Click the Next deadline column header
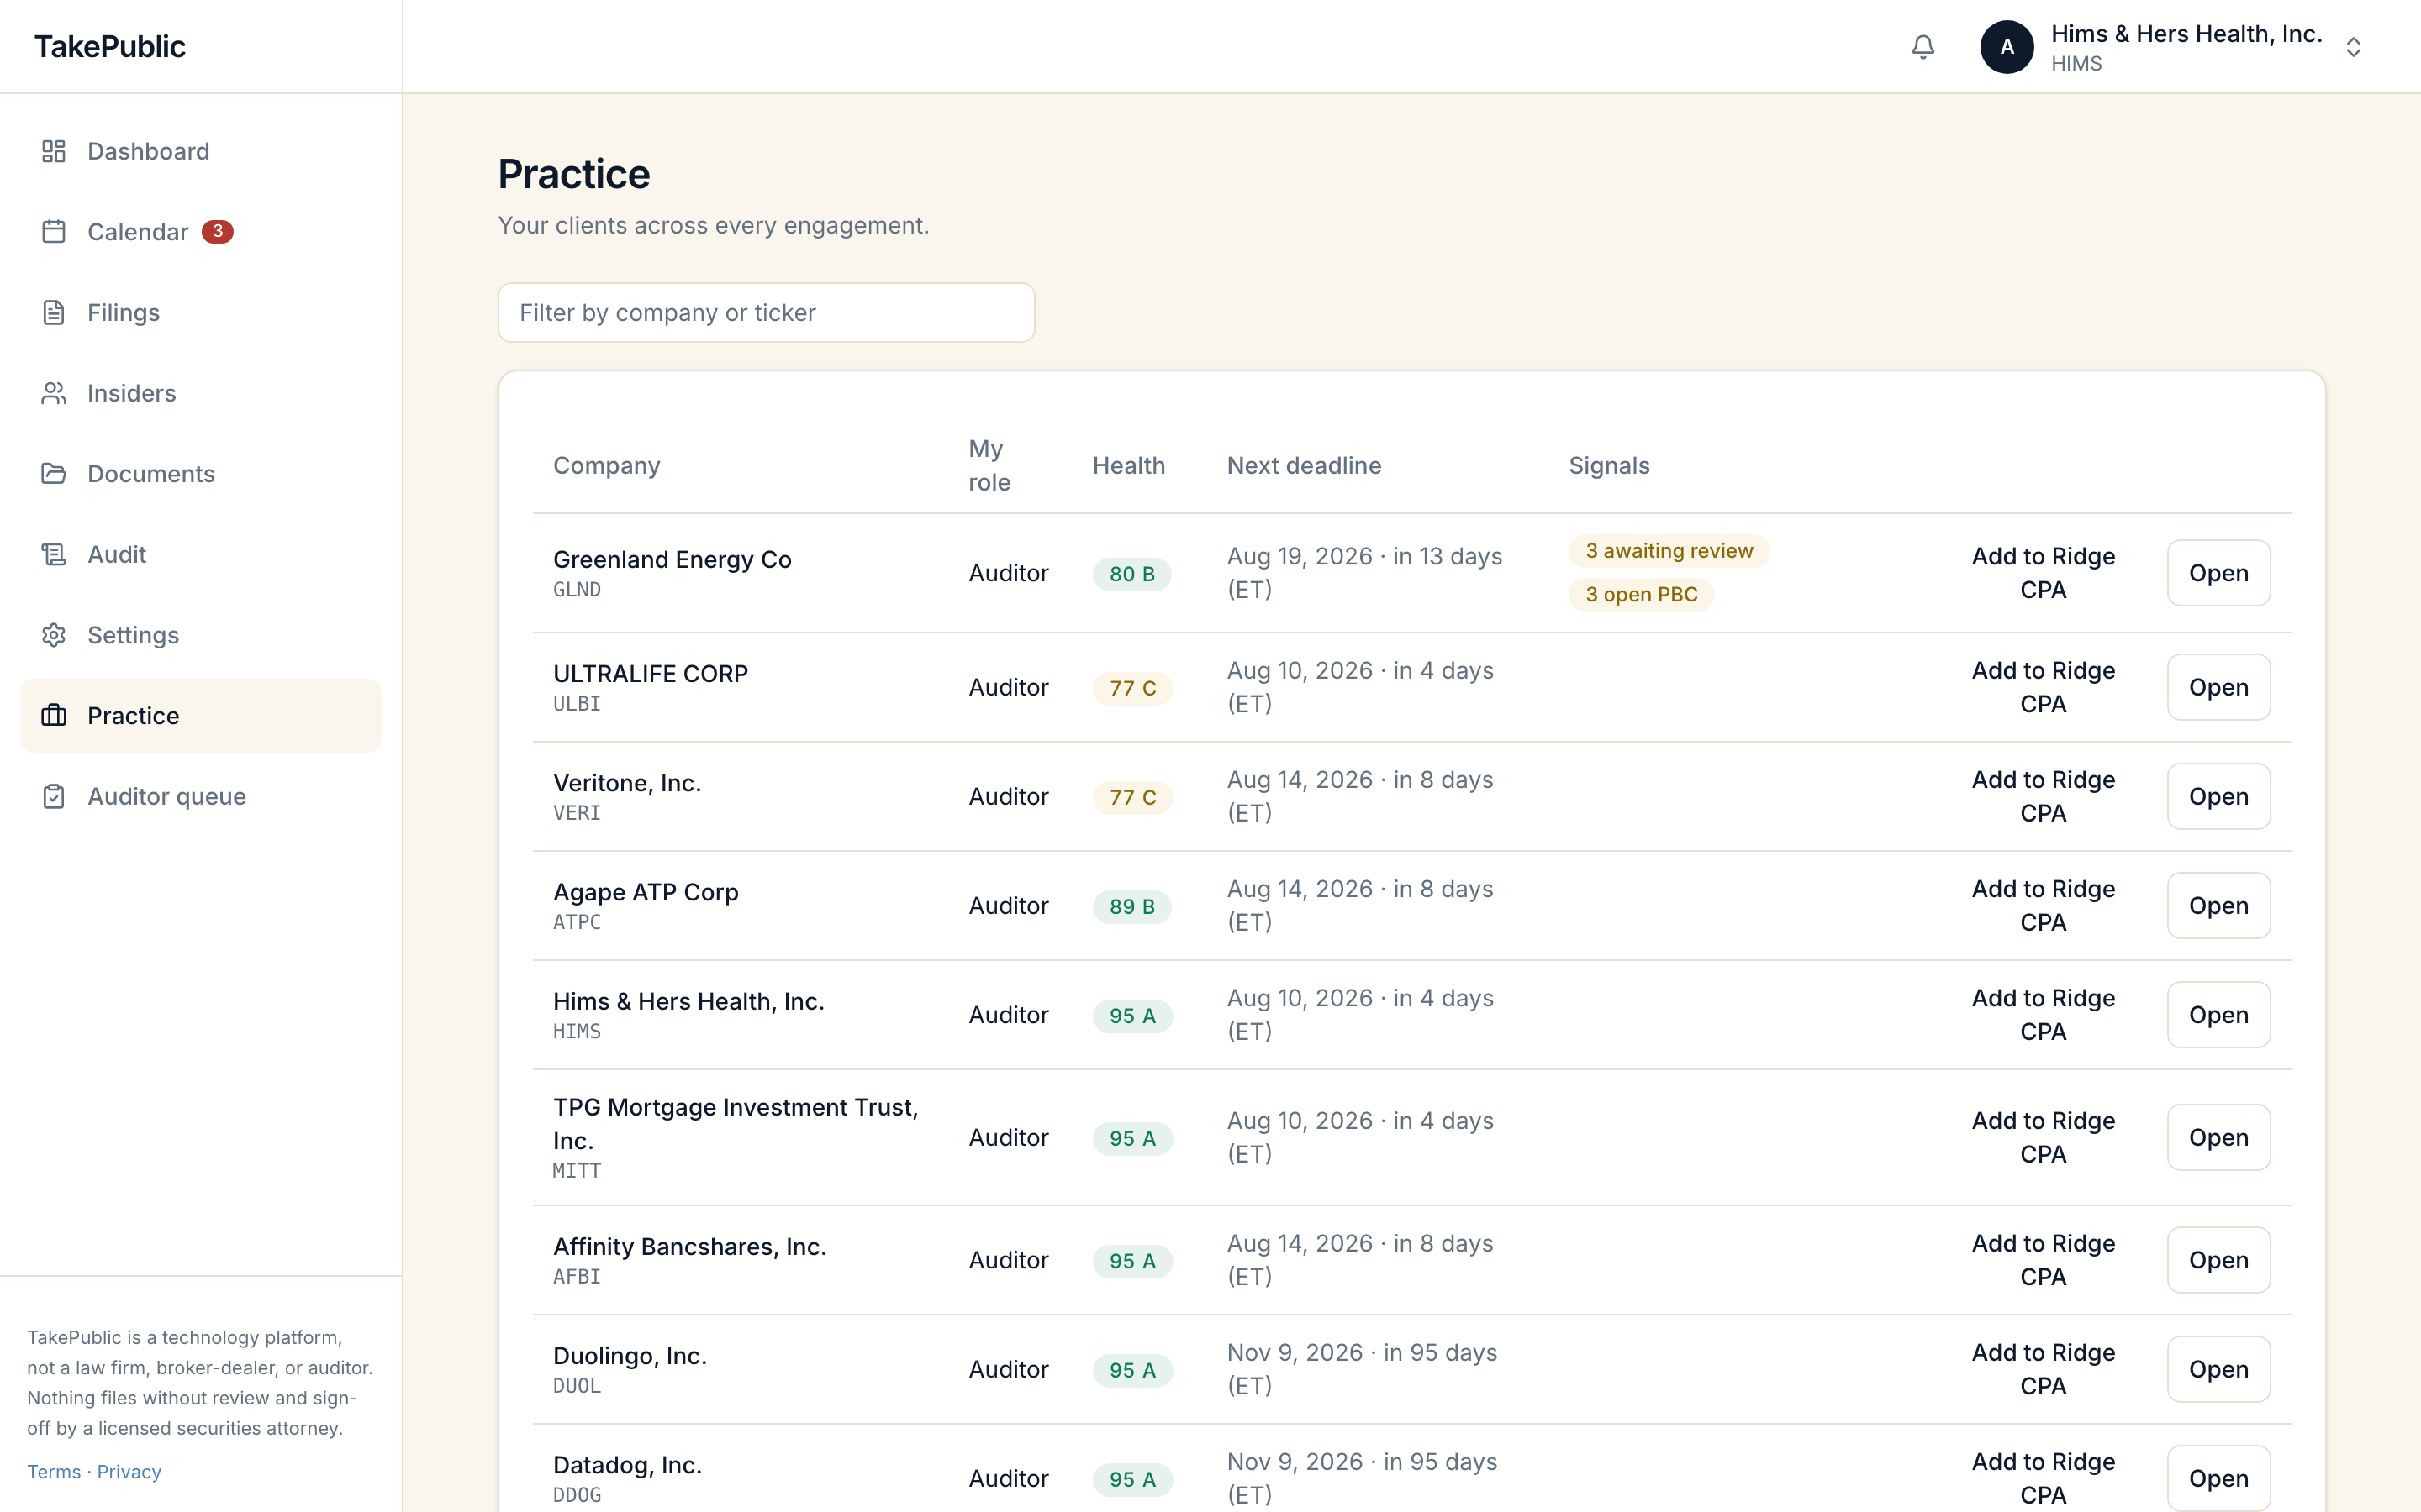 point(1304,465)
